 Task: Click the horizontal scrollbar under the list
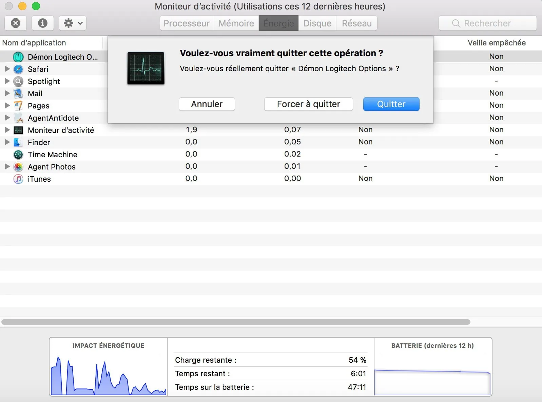pyautogui.click(x=236, y=322)
